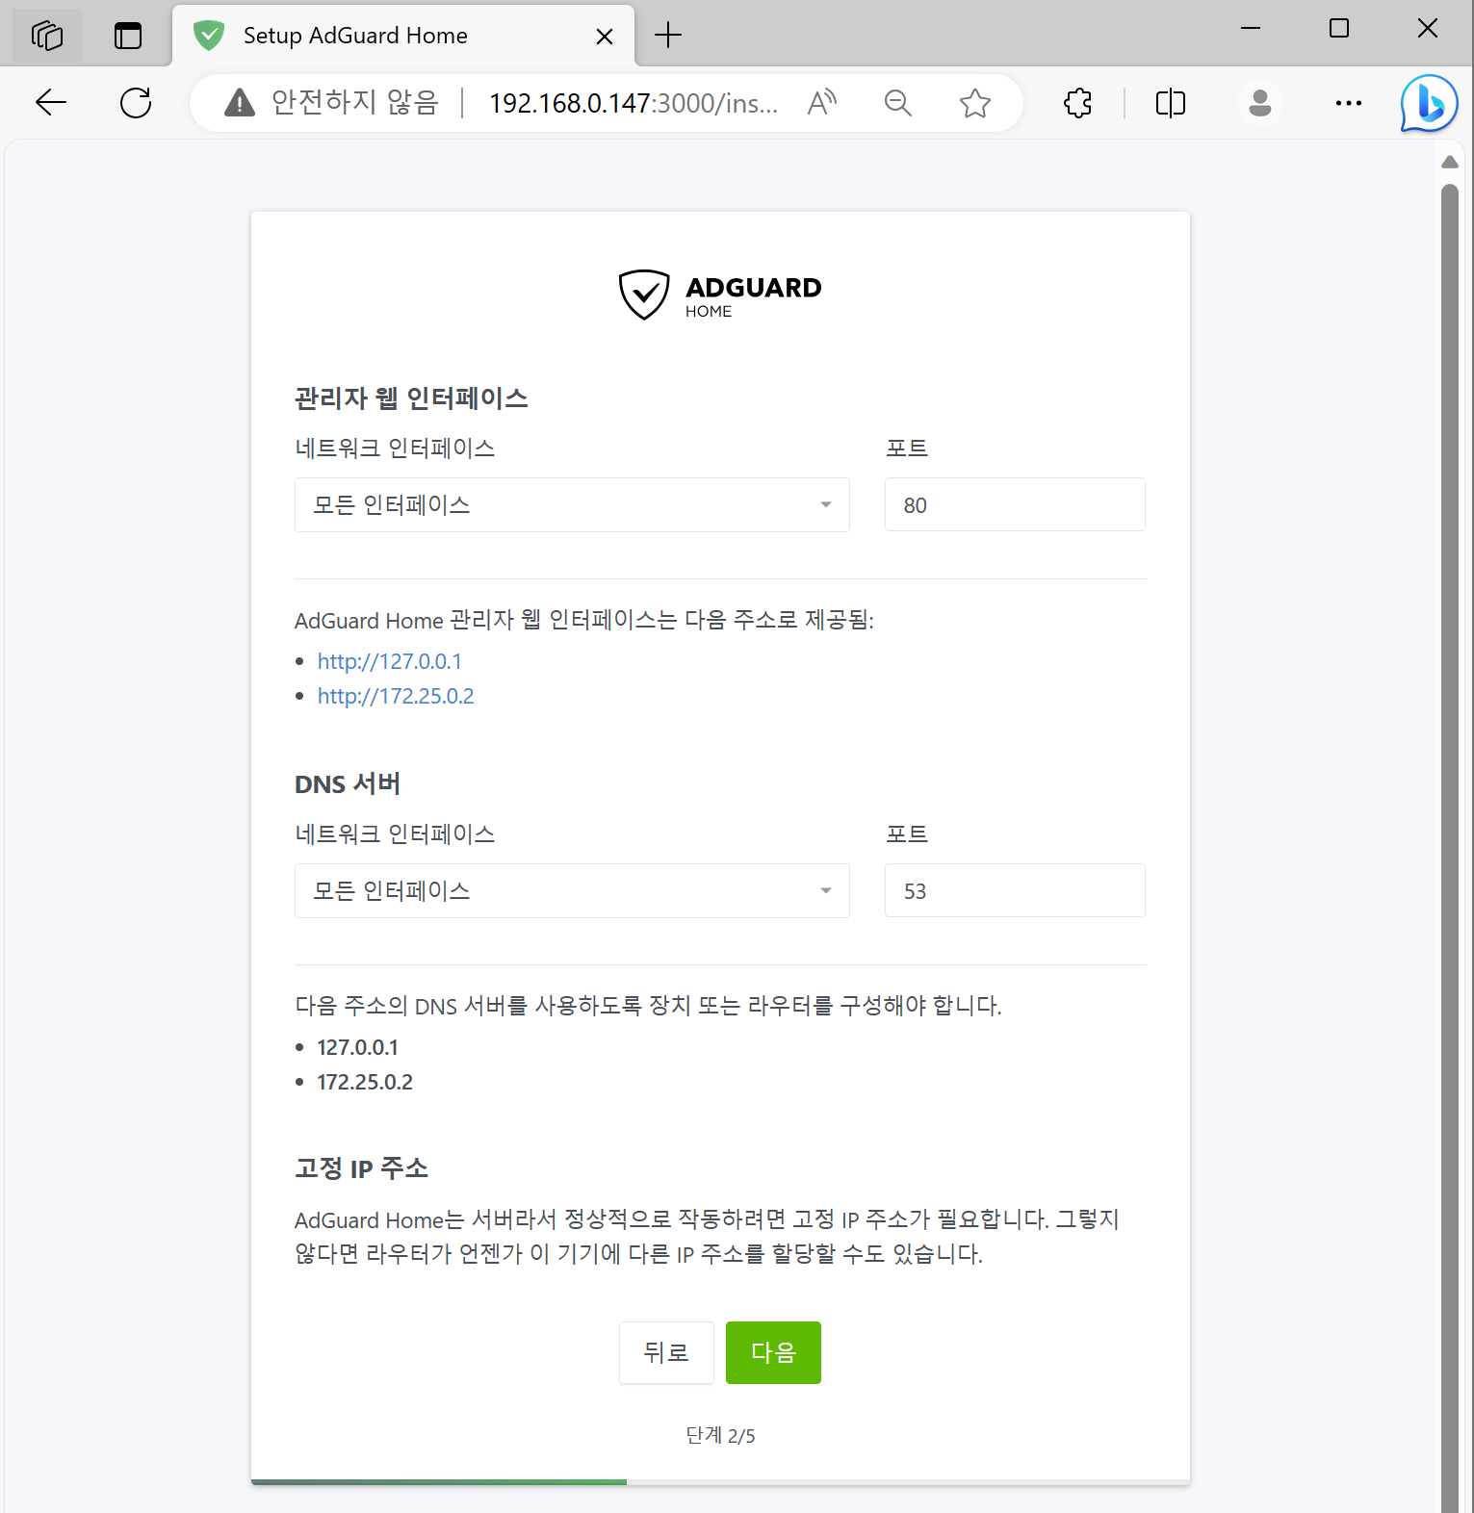Click the 뒤로 back button

(666, 1352)
